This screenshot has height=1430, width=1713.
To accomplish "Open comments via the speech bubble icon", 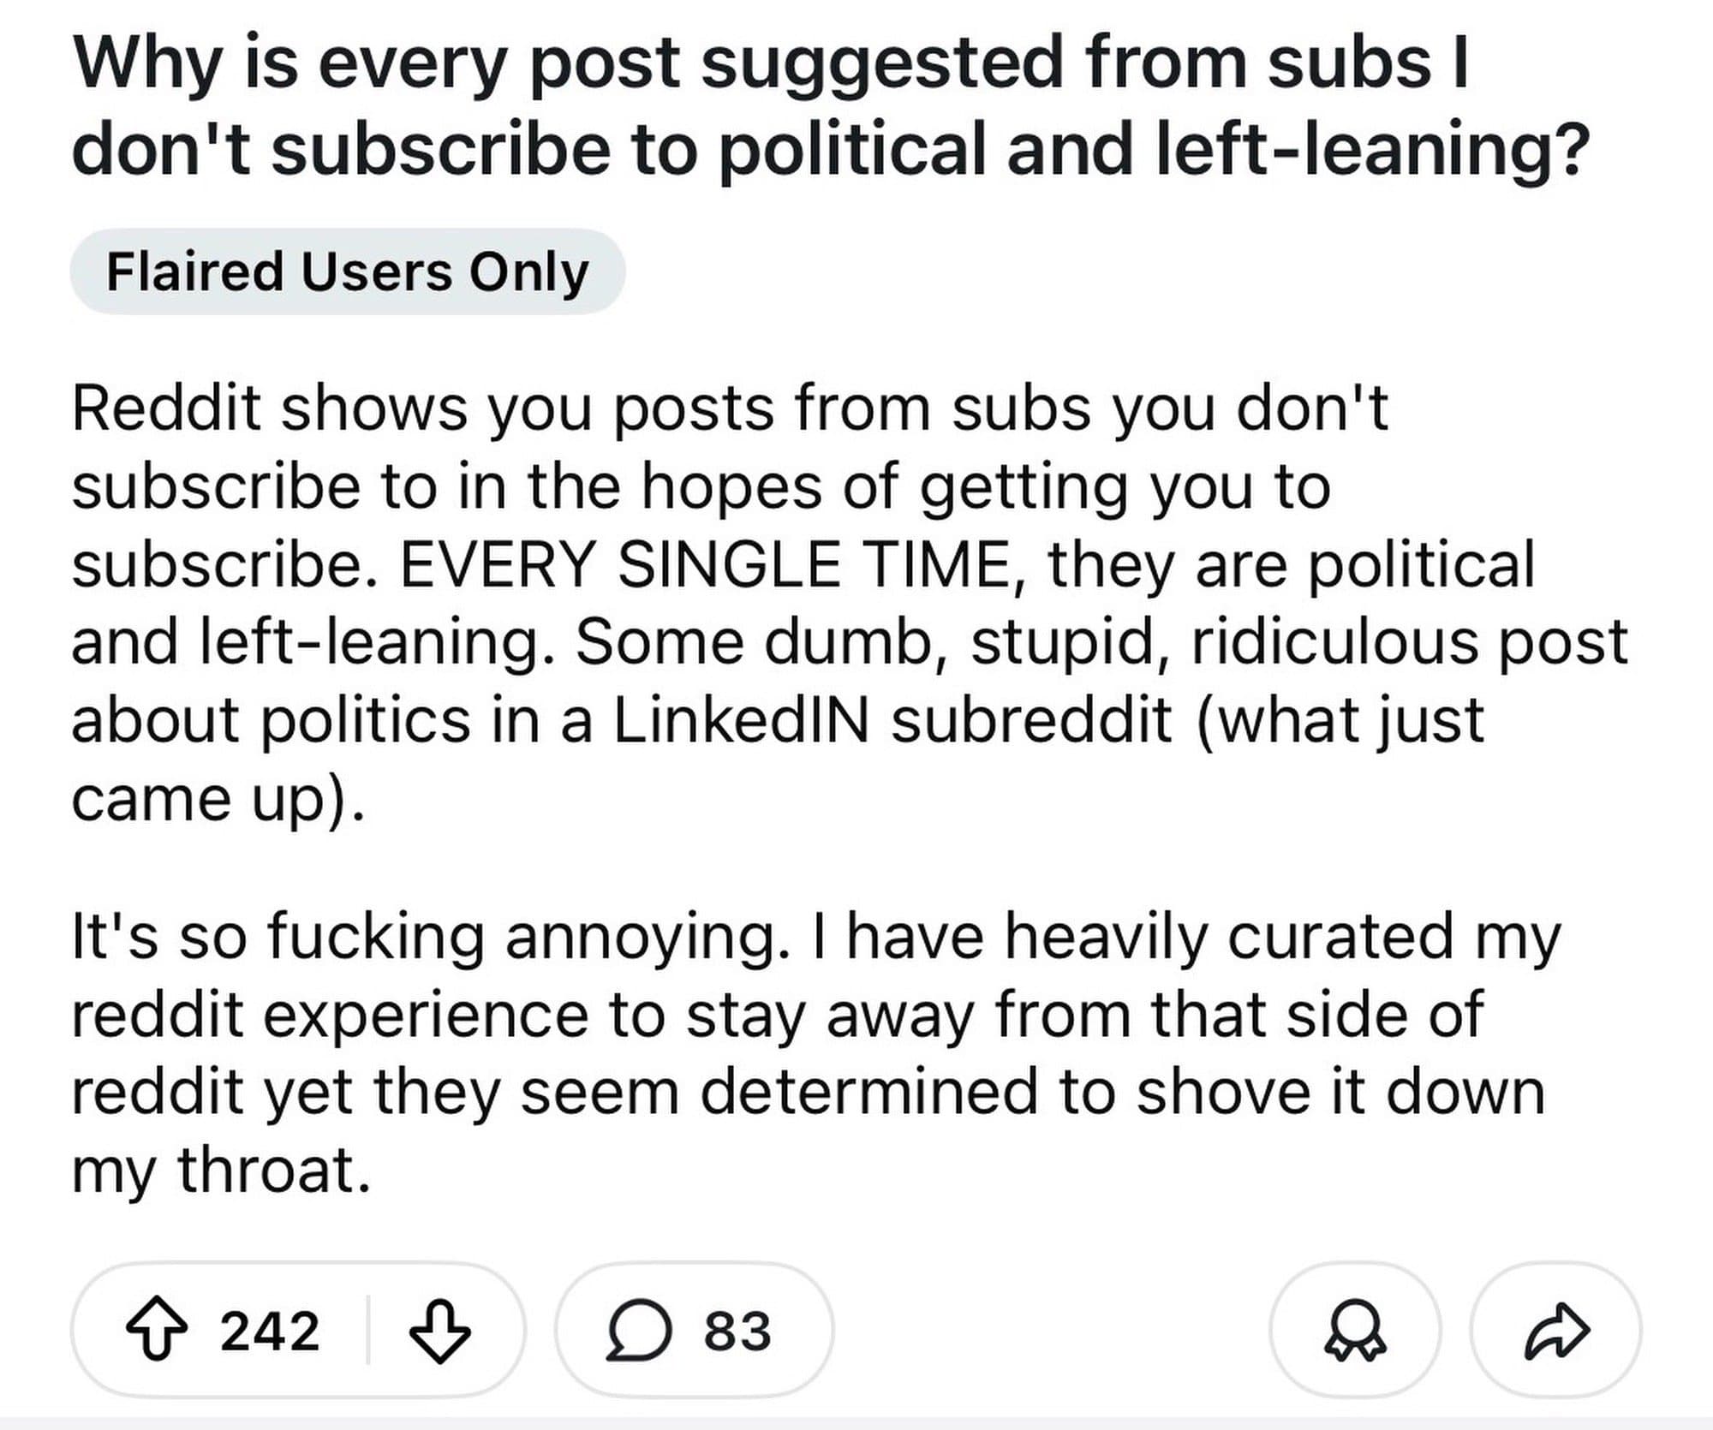I will (x=639, y=1331).
